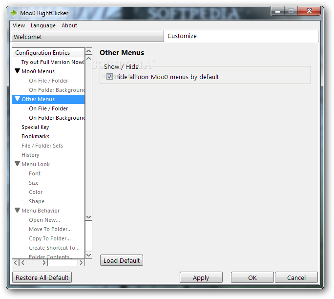Click the Moo0 RightClicker green arrow icon
This screenshot has width=334, height=299.
(x=14, y=13)
